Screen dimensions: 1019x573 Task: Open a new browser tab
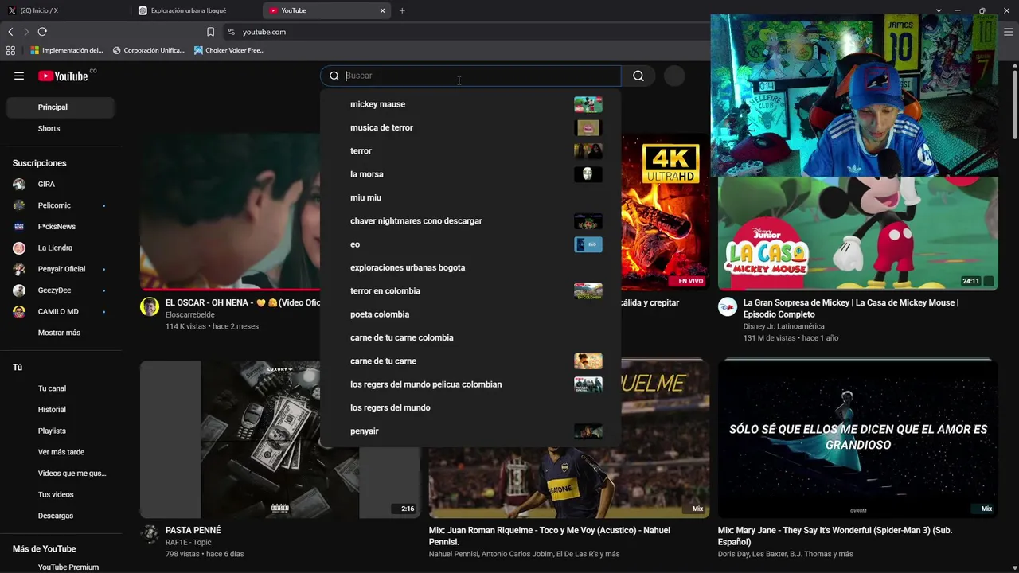pyautogui.click(x=402, y=10)
